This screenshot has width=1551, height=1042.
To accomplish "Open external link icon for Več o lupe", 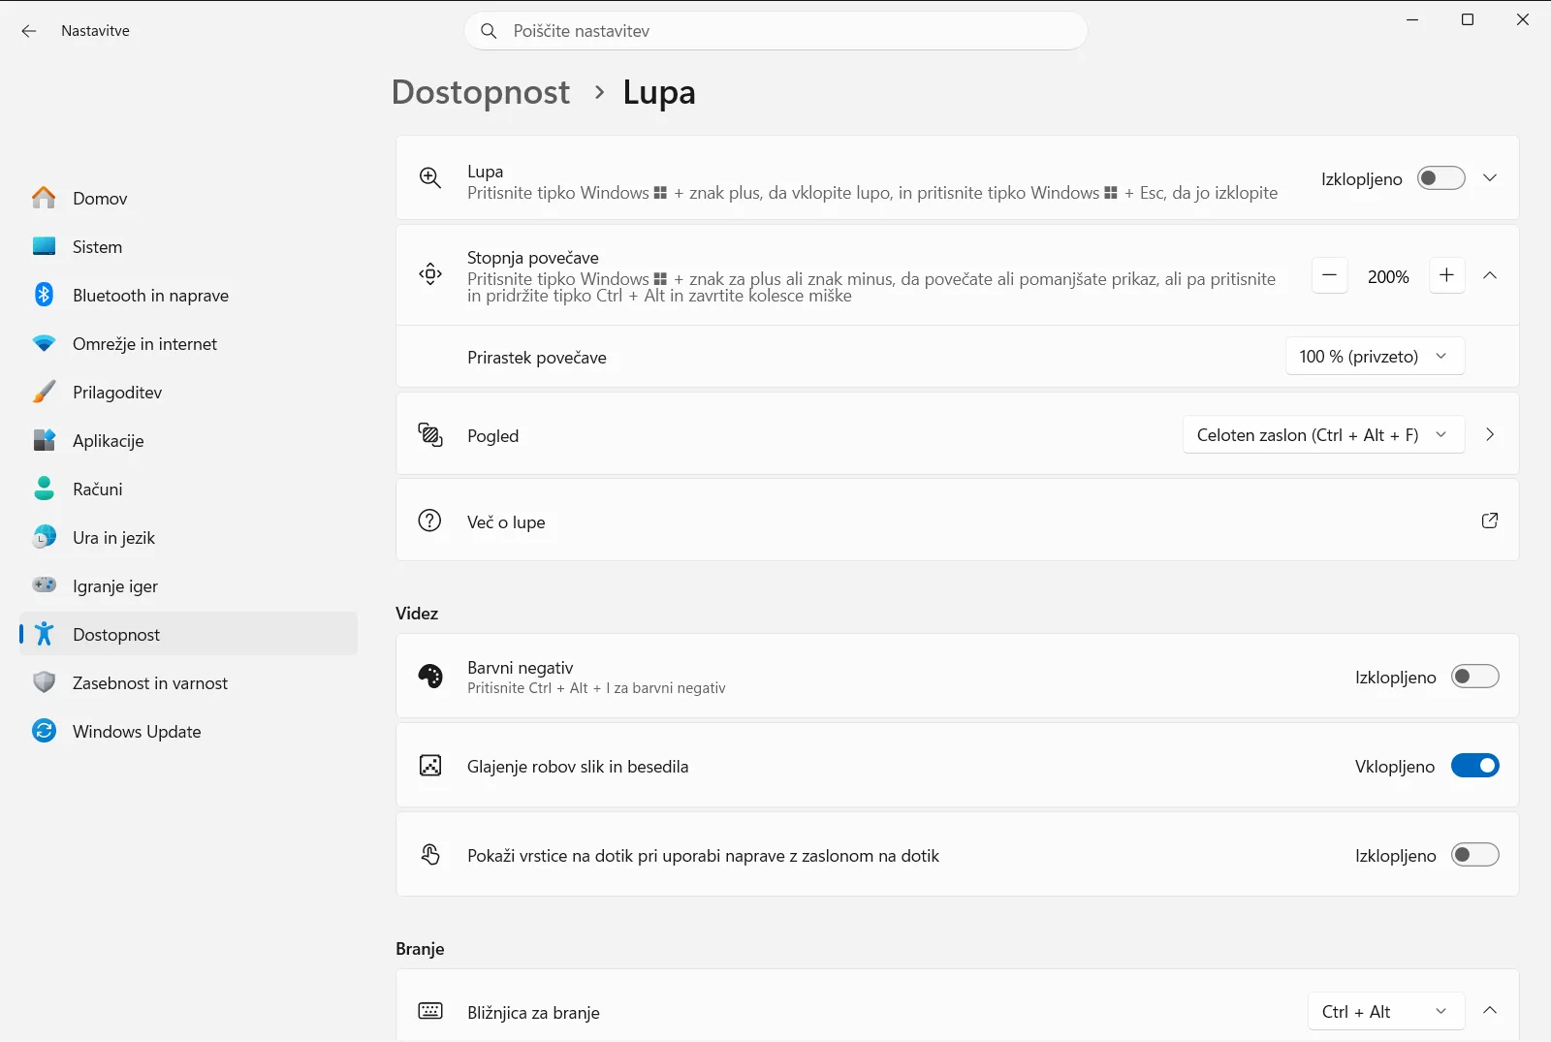I will (x=1490, y=521).
